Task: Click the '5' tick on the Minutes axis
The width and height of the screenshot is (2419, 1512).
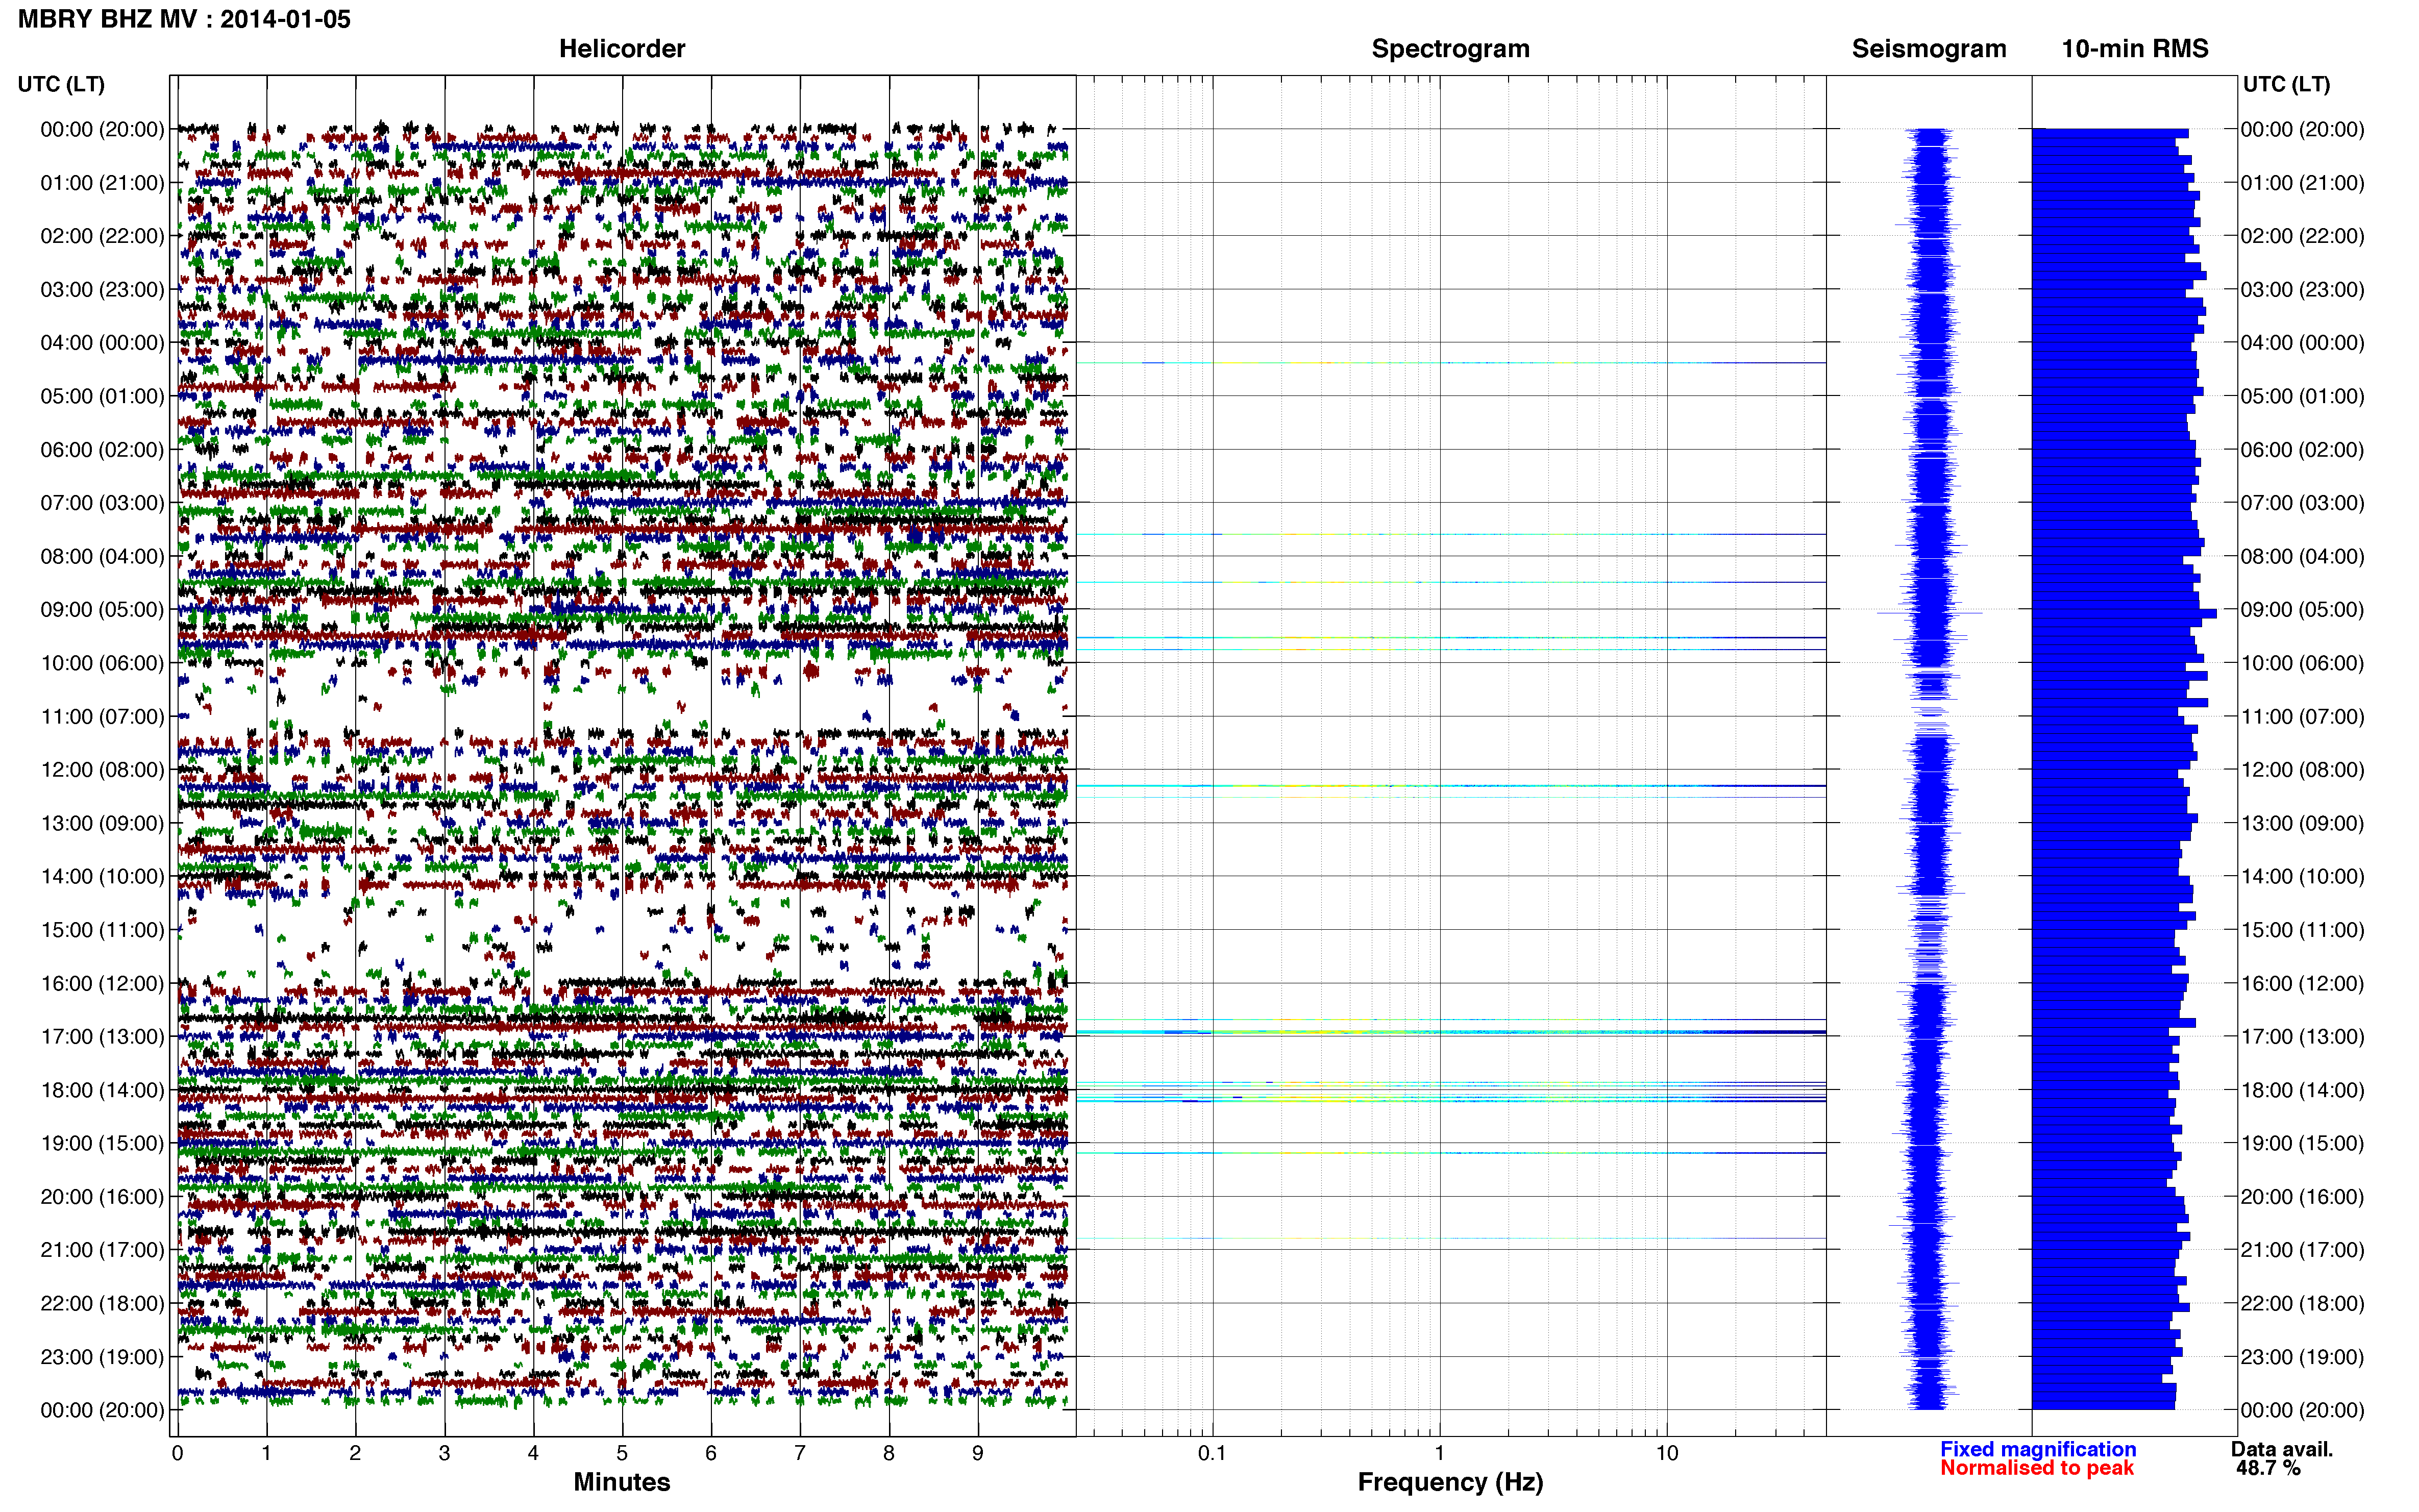Action: click(622, 1453)
